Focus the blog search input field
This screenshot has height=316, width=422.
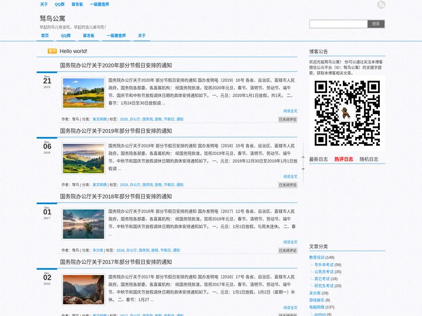pyautogui.click(x=338, y=24)
